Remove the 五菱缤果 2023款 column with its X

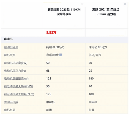tap(82, 4)
